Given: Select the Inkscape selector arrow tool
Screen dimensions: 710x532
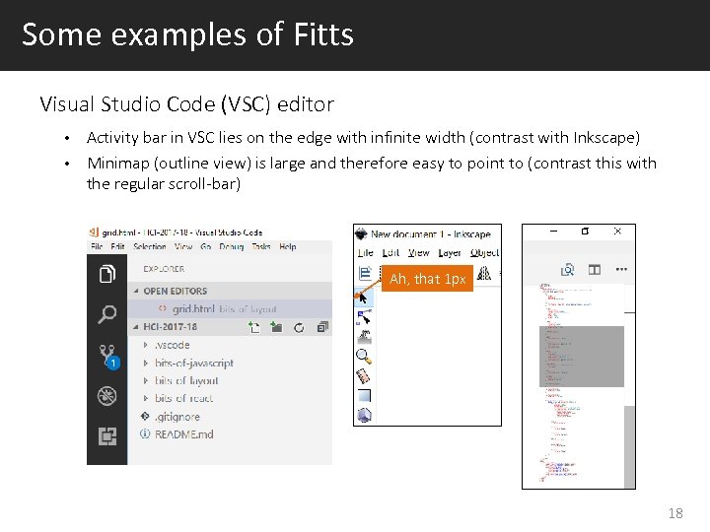Looking at the screenshot, I should tap(363, 298).
